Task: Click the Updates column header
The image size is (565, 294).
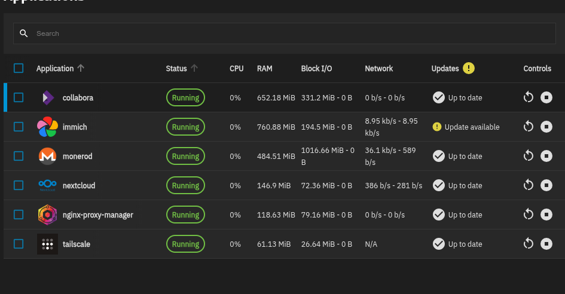Action: click(445, 68)
